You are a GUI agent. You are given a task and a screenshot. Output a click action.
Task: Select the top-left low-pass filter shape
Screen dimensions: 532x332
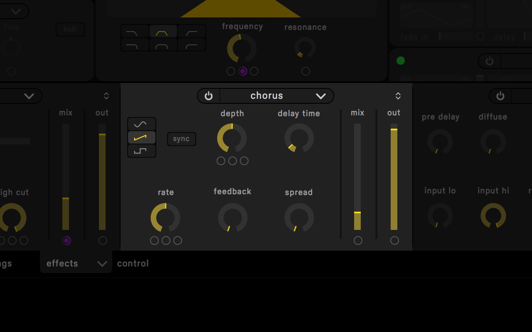tap(135, 32)
